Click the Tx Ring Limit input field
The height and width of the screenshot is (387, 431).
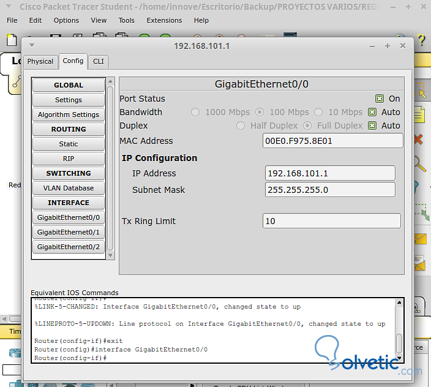(331, 221)
